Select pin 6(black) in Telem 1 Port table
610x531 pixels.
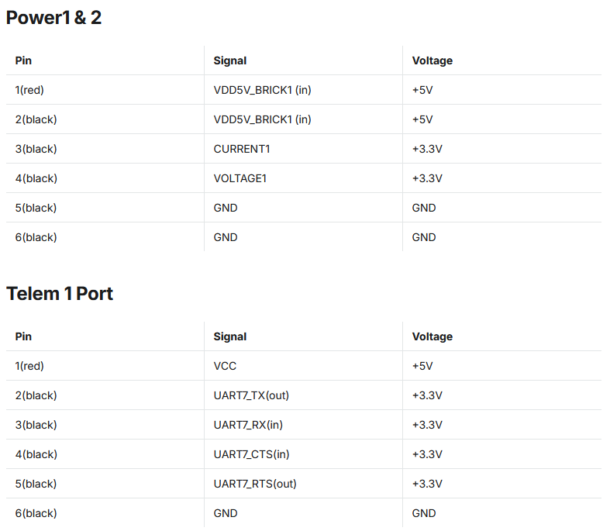[x=36, y=513]
